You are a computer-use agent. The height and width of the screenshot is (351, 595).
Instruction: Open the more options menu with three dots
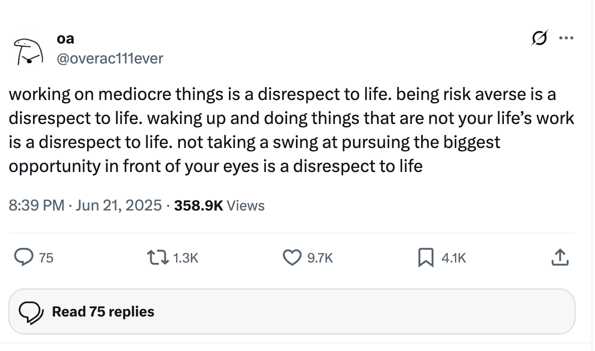pos(566,37)
